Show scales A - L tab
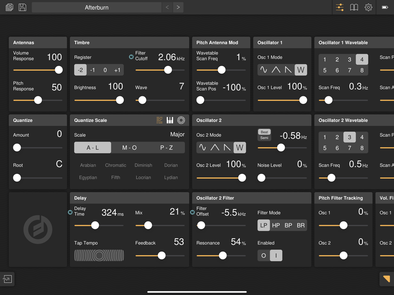Image resolution: width=394 pixels, height=295 pixels. coord(93,147)
